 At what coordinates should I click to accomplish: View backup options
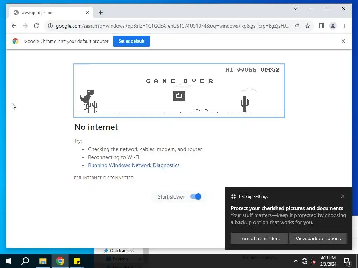(x=318, y=238)
